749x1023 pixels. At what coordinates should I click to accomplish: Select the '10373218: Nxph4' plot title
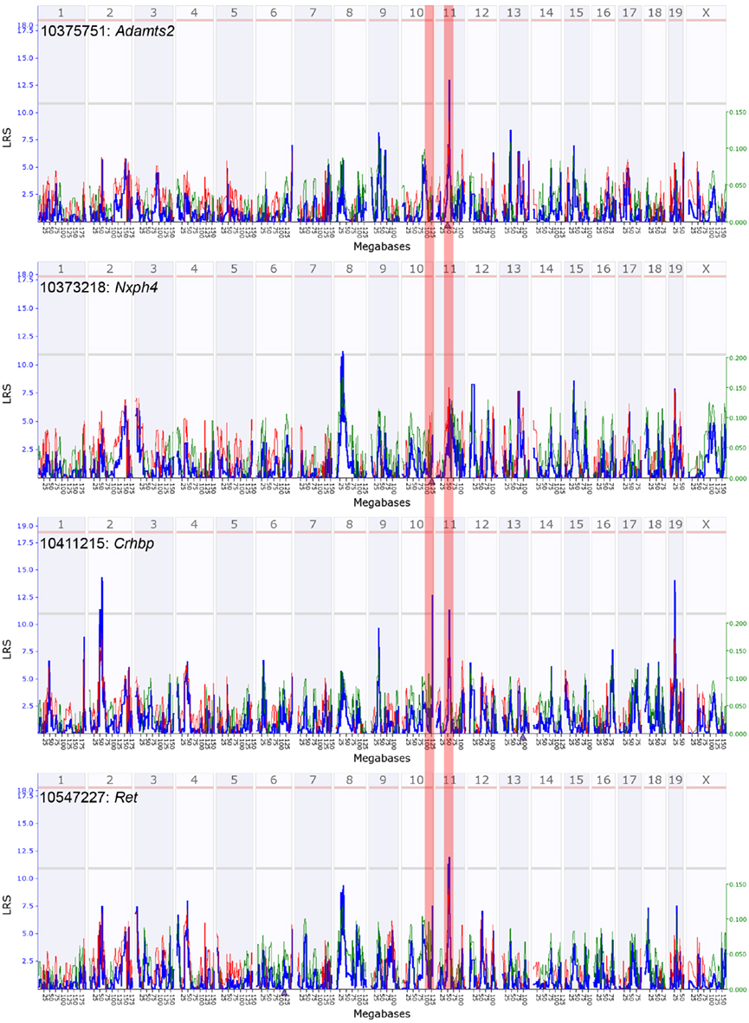click(100, 287)
